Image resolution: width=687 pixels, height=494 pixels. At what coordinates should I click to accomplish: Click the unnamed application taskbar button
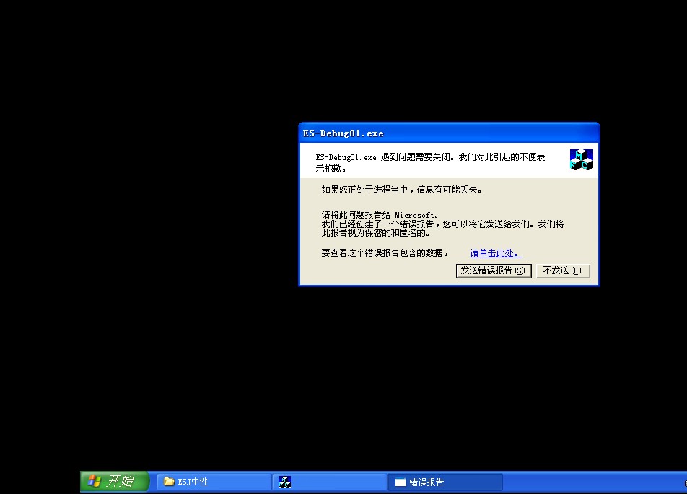pos(330,482)
